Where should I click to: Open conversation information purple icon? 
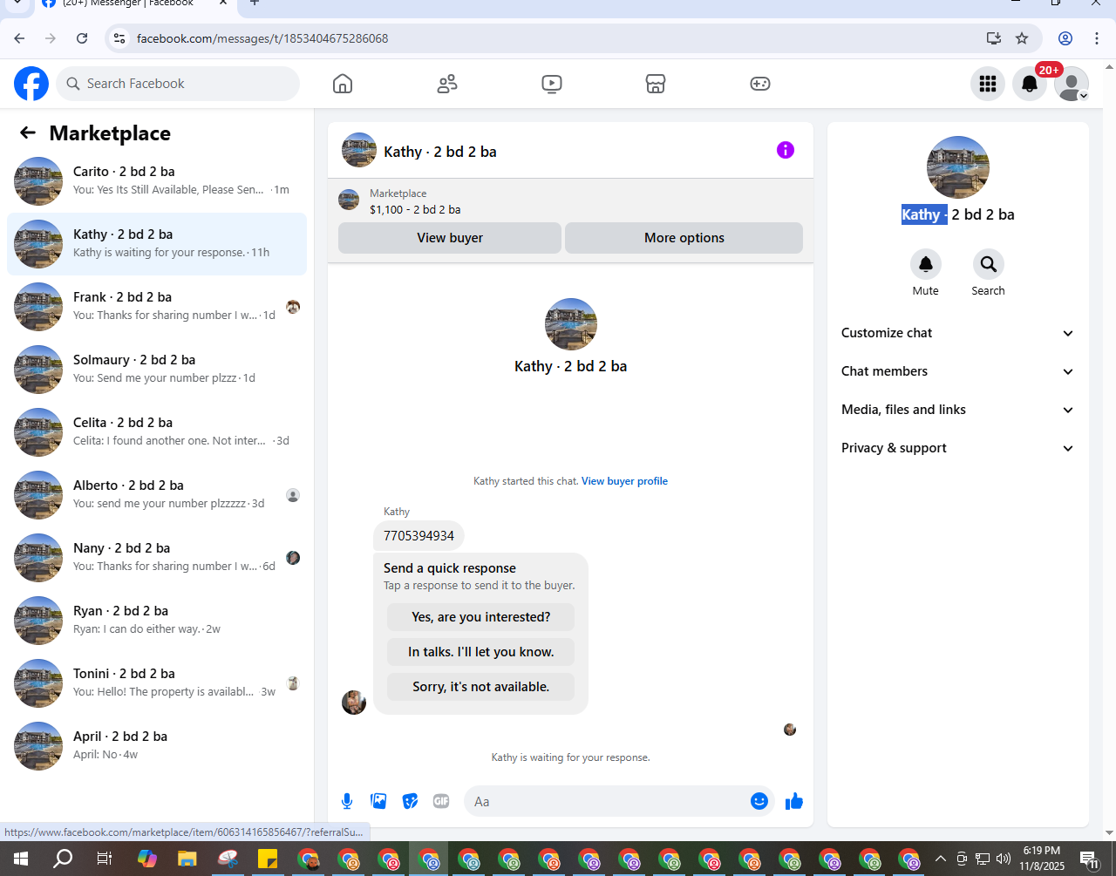786,150
